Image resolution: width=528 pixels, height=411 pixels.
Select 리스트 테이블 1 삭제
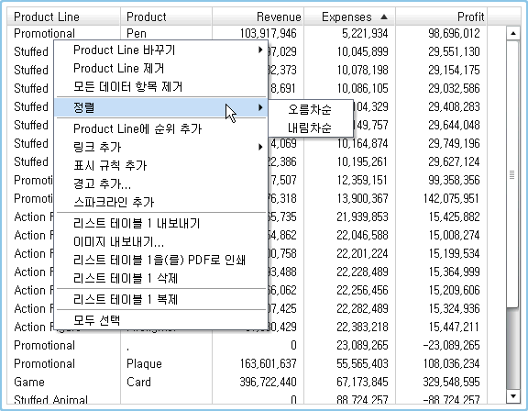click(161, 278)
